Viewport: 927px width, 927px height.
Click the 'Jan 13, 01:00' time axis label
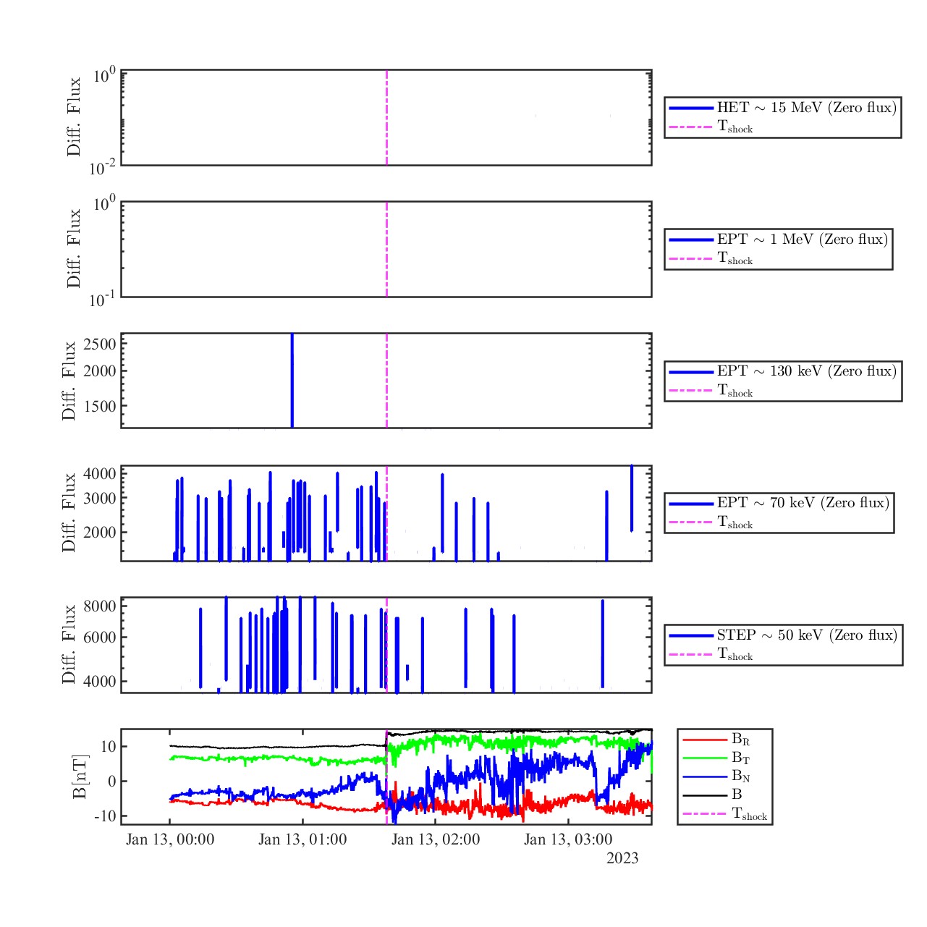(302, 839)
